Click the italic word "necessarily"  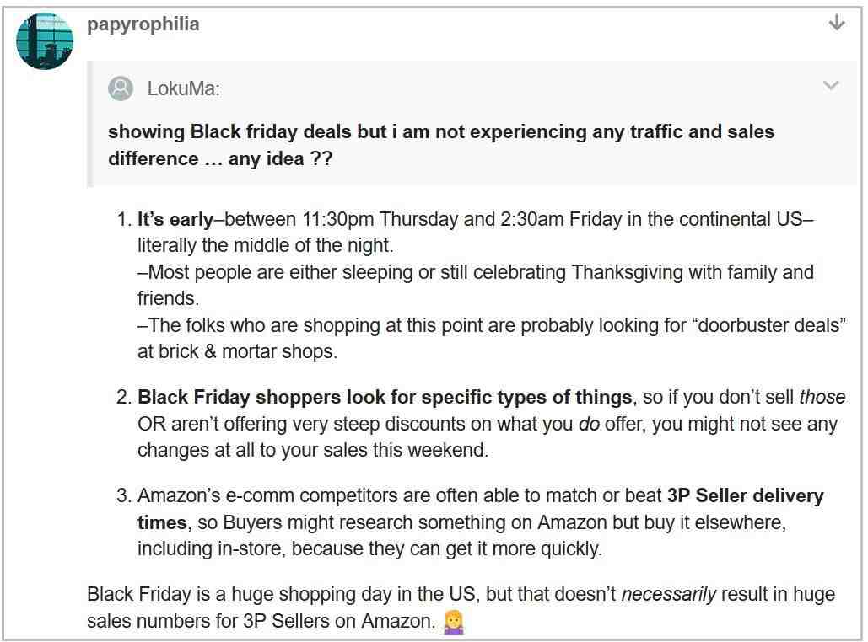click(668, 595)
